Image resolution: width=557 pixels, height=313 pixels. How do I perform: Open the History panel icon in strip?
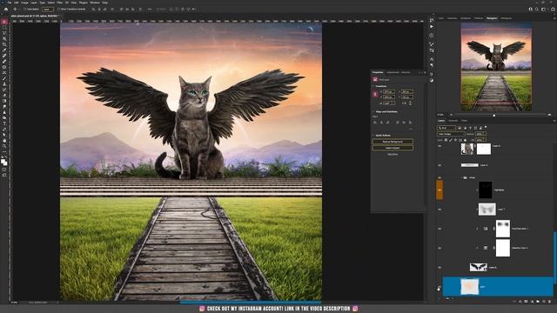tap(432, 20)
